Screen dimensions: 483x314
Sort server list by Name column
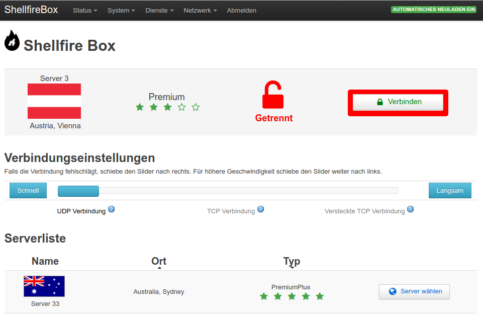pyautogui.click(x=45, y=261)
